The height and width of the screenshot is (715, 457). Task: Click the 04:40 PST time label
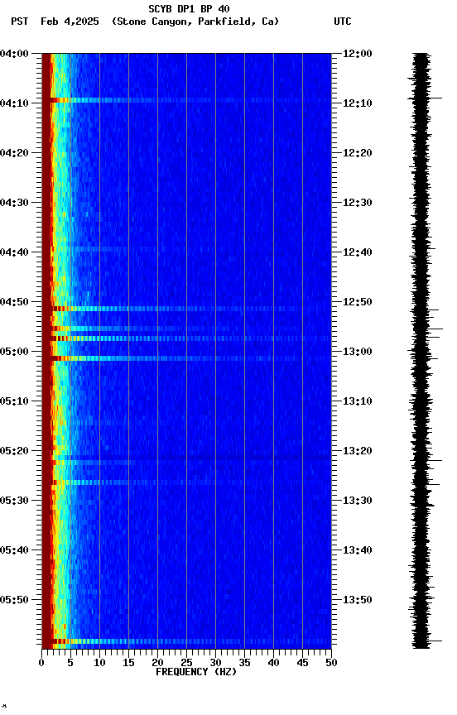pos(14,252)
